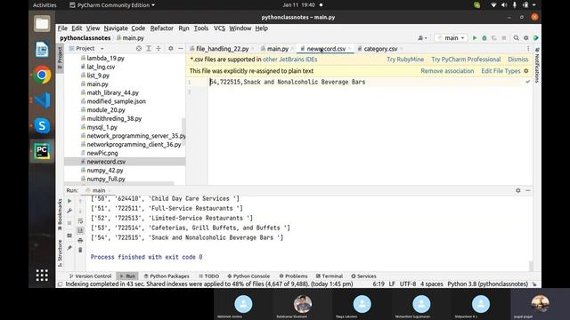Open File menu
570x320 pixels.
pyautogui.click(x=62, y=28)
